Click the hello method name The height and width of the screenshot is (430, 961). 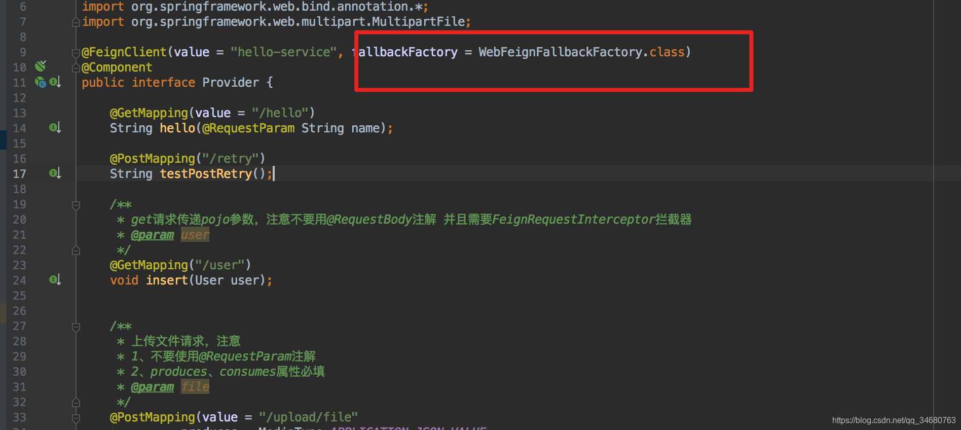177,128
